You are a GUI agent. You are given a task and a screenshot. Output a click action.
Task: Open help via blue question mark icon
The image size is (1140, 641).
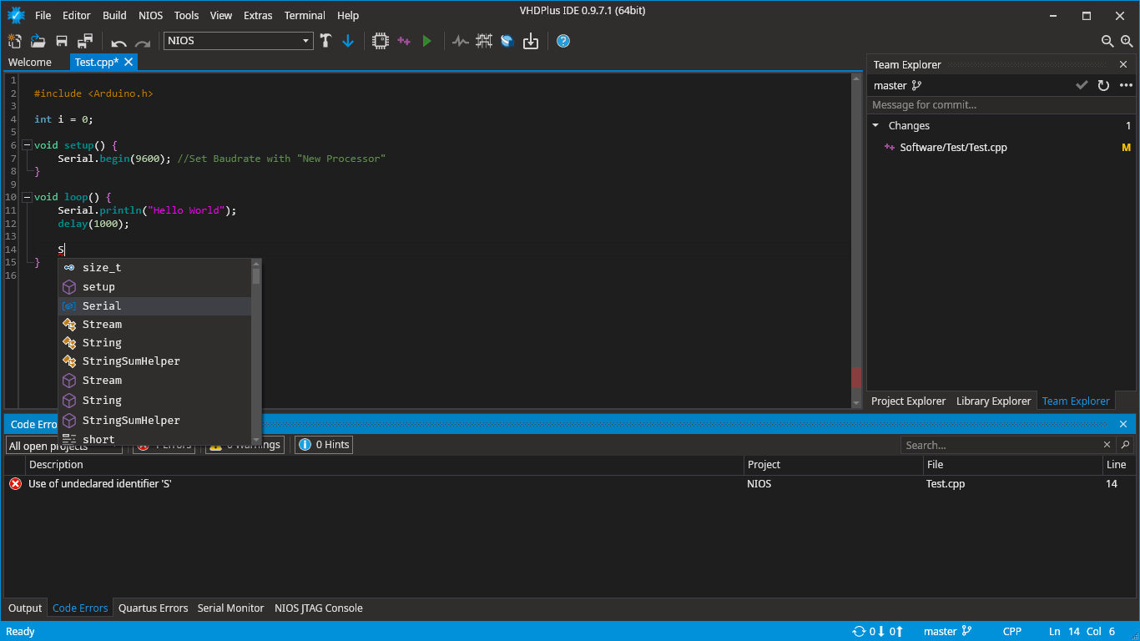pyautogui.click(x=563, y=41)
